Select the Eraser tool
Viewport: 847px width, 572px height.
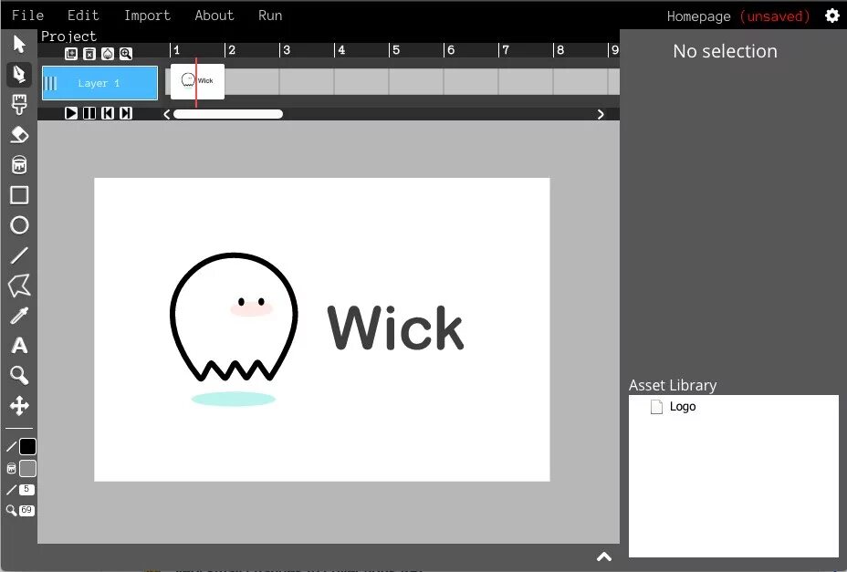19,134
